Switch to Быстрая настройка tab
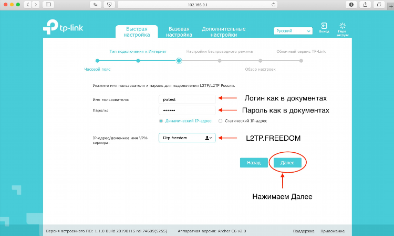 [x=137, y=32]
